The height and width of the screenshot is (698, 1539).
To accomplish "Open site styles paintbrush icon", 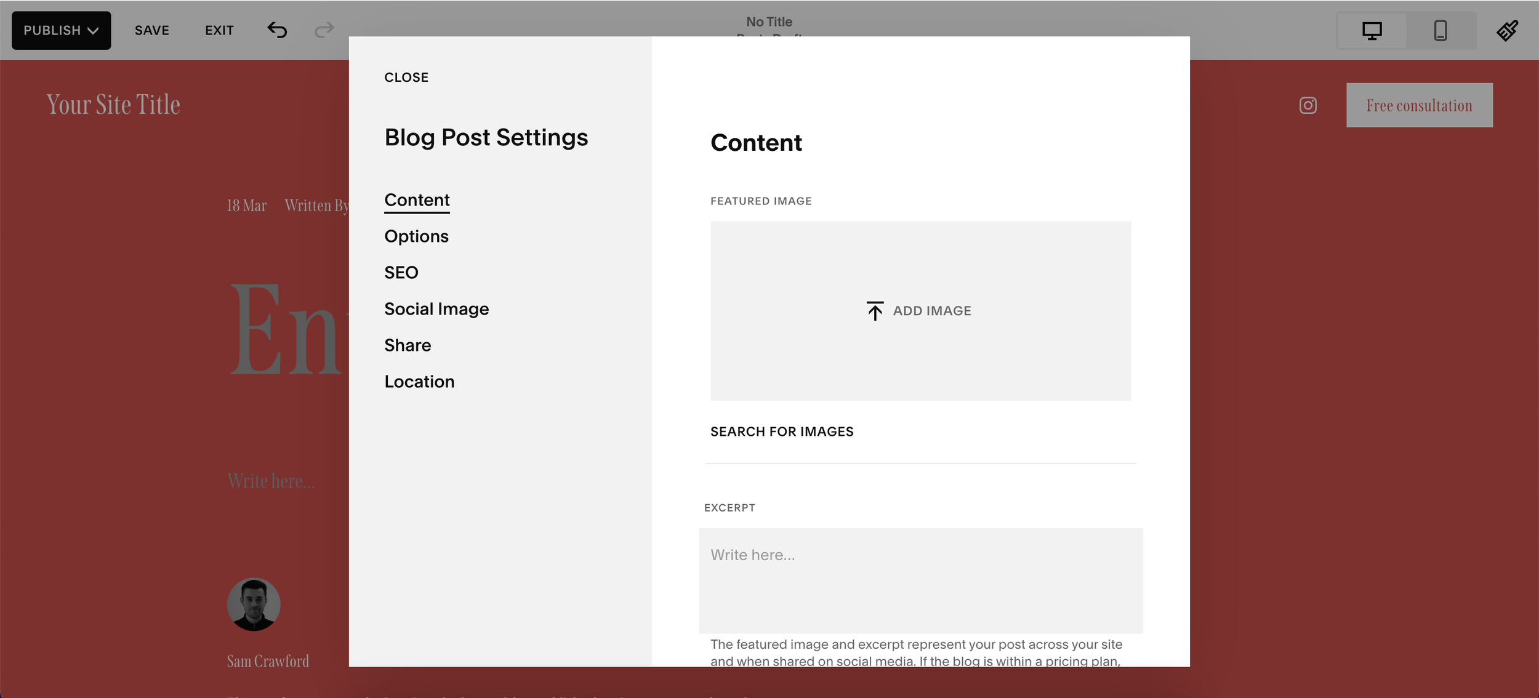I will tap(1507, 30).
